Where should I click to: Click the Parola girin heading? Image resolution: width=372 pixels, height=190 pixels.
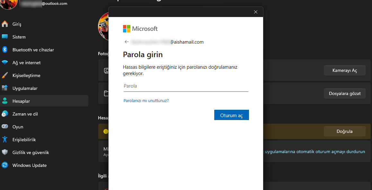click(143, 55)
